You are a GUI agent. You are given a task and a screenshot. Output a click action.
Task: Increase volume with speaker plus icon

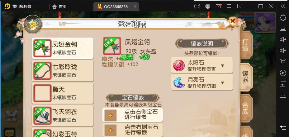[x=283, y=39]
